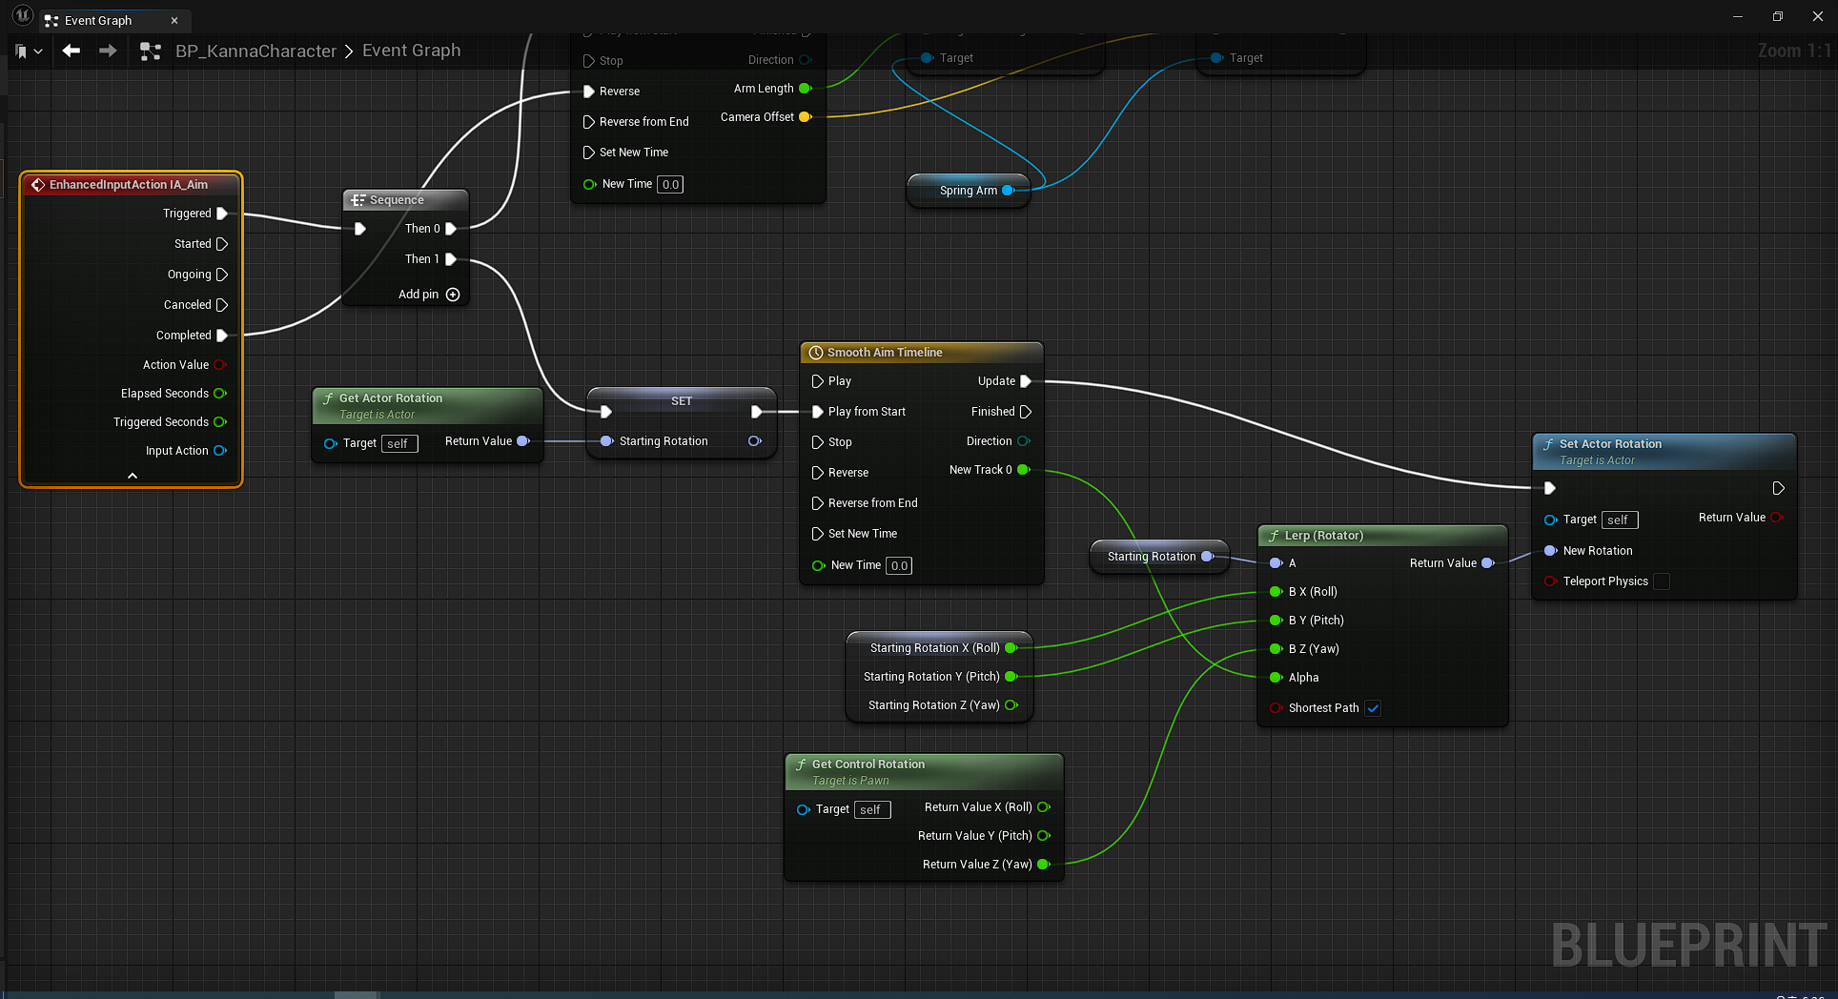Click Starting Rotation X (Roll) output pin
The image size is (1838, 999).
(1011, 648)
